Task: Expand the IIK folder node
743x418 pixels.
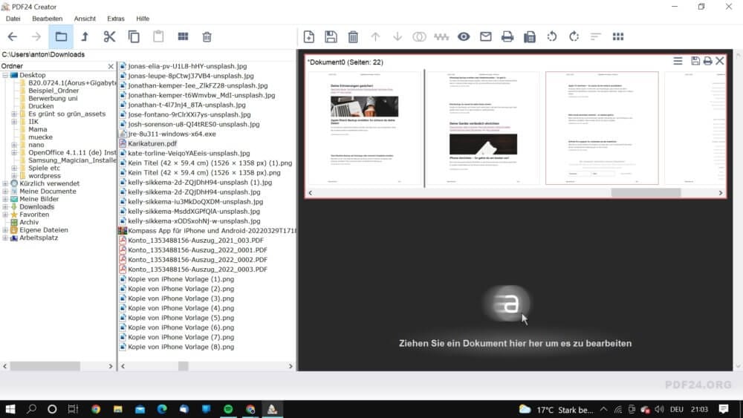Action: click(14, 122)
